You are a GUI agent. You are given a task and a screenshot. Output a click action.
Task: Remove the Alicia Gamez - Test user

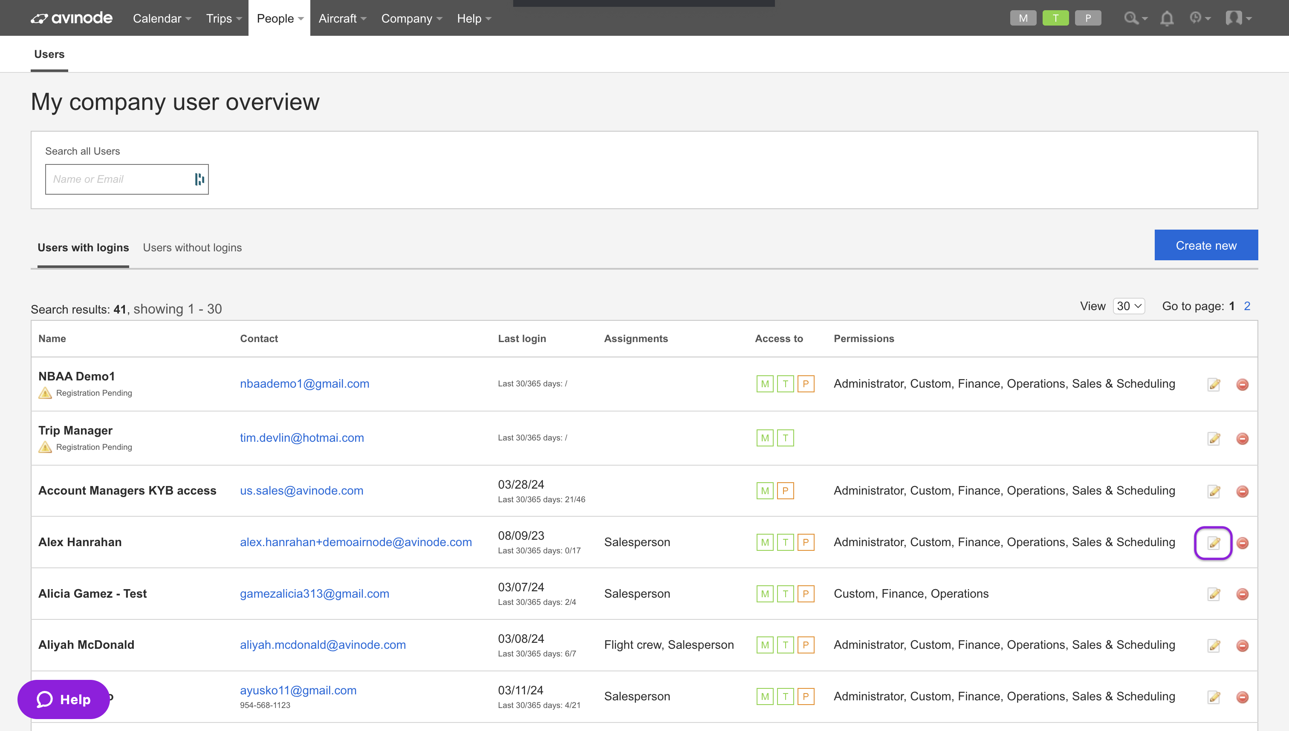tap(1242, 594)
